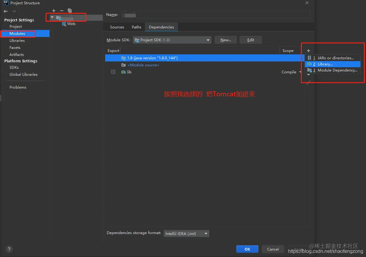Switch to the Sources tab
This screenshot has width=366, height=257.
point(117,27)
